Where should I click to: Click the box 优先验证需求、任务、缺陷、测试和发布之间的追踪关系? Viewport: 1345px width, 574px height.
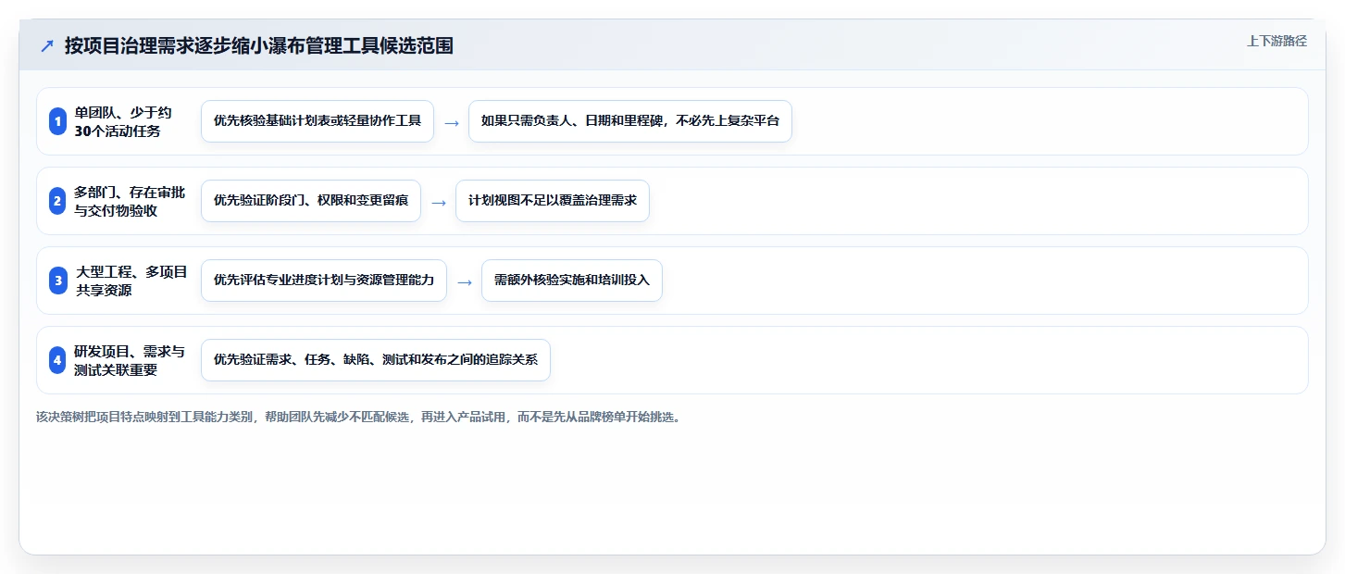tap(376, 360)
